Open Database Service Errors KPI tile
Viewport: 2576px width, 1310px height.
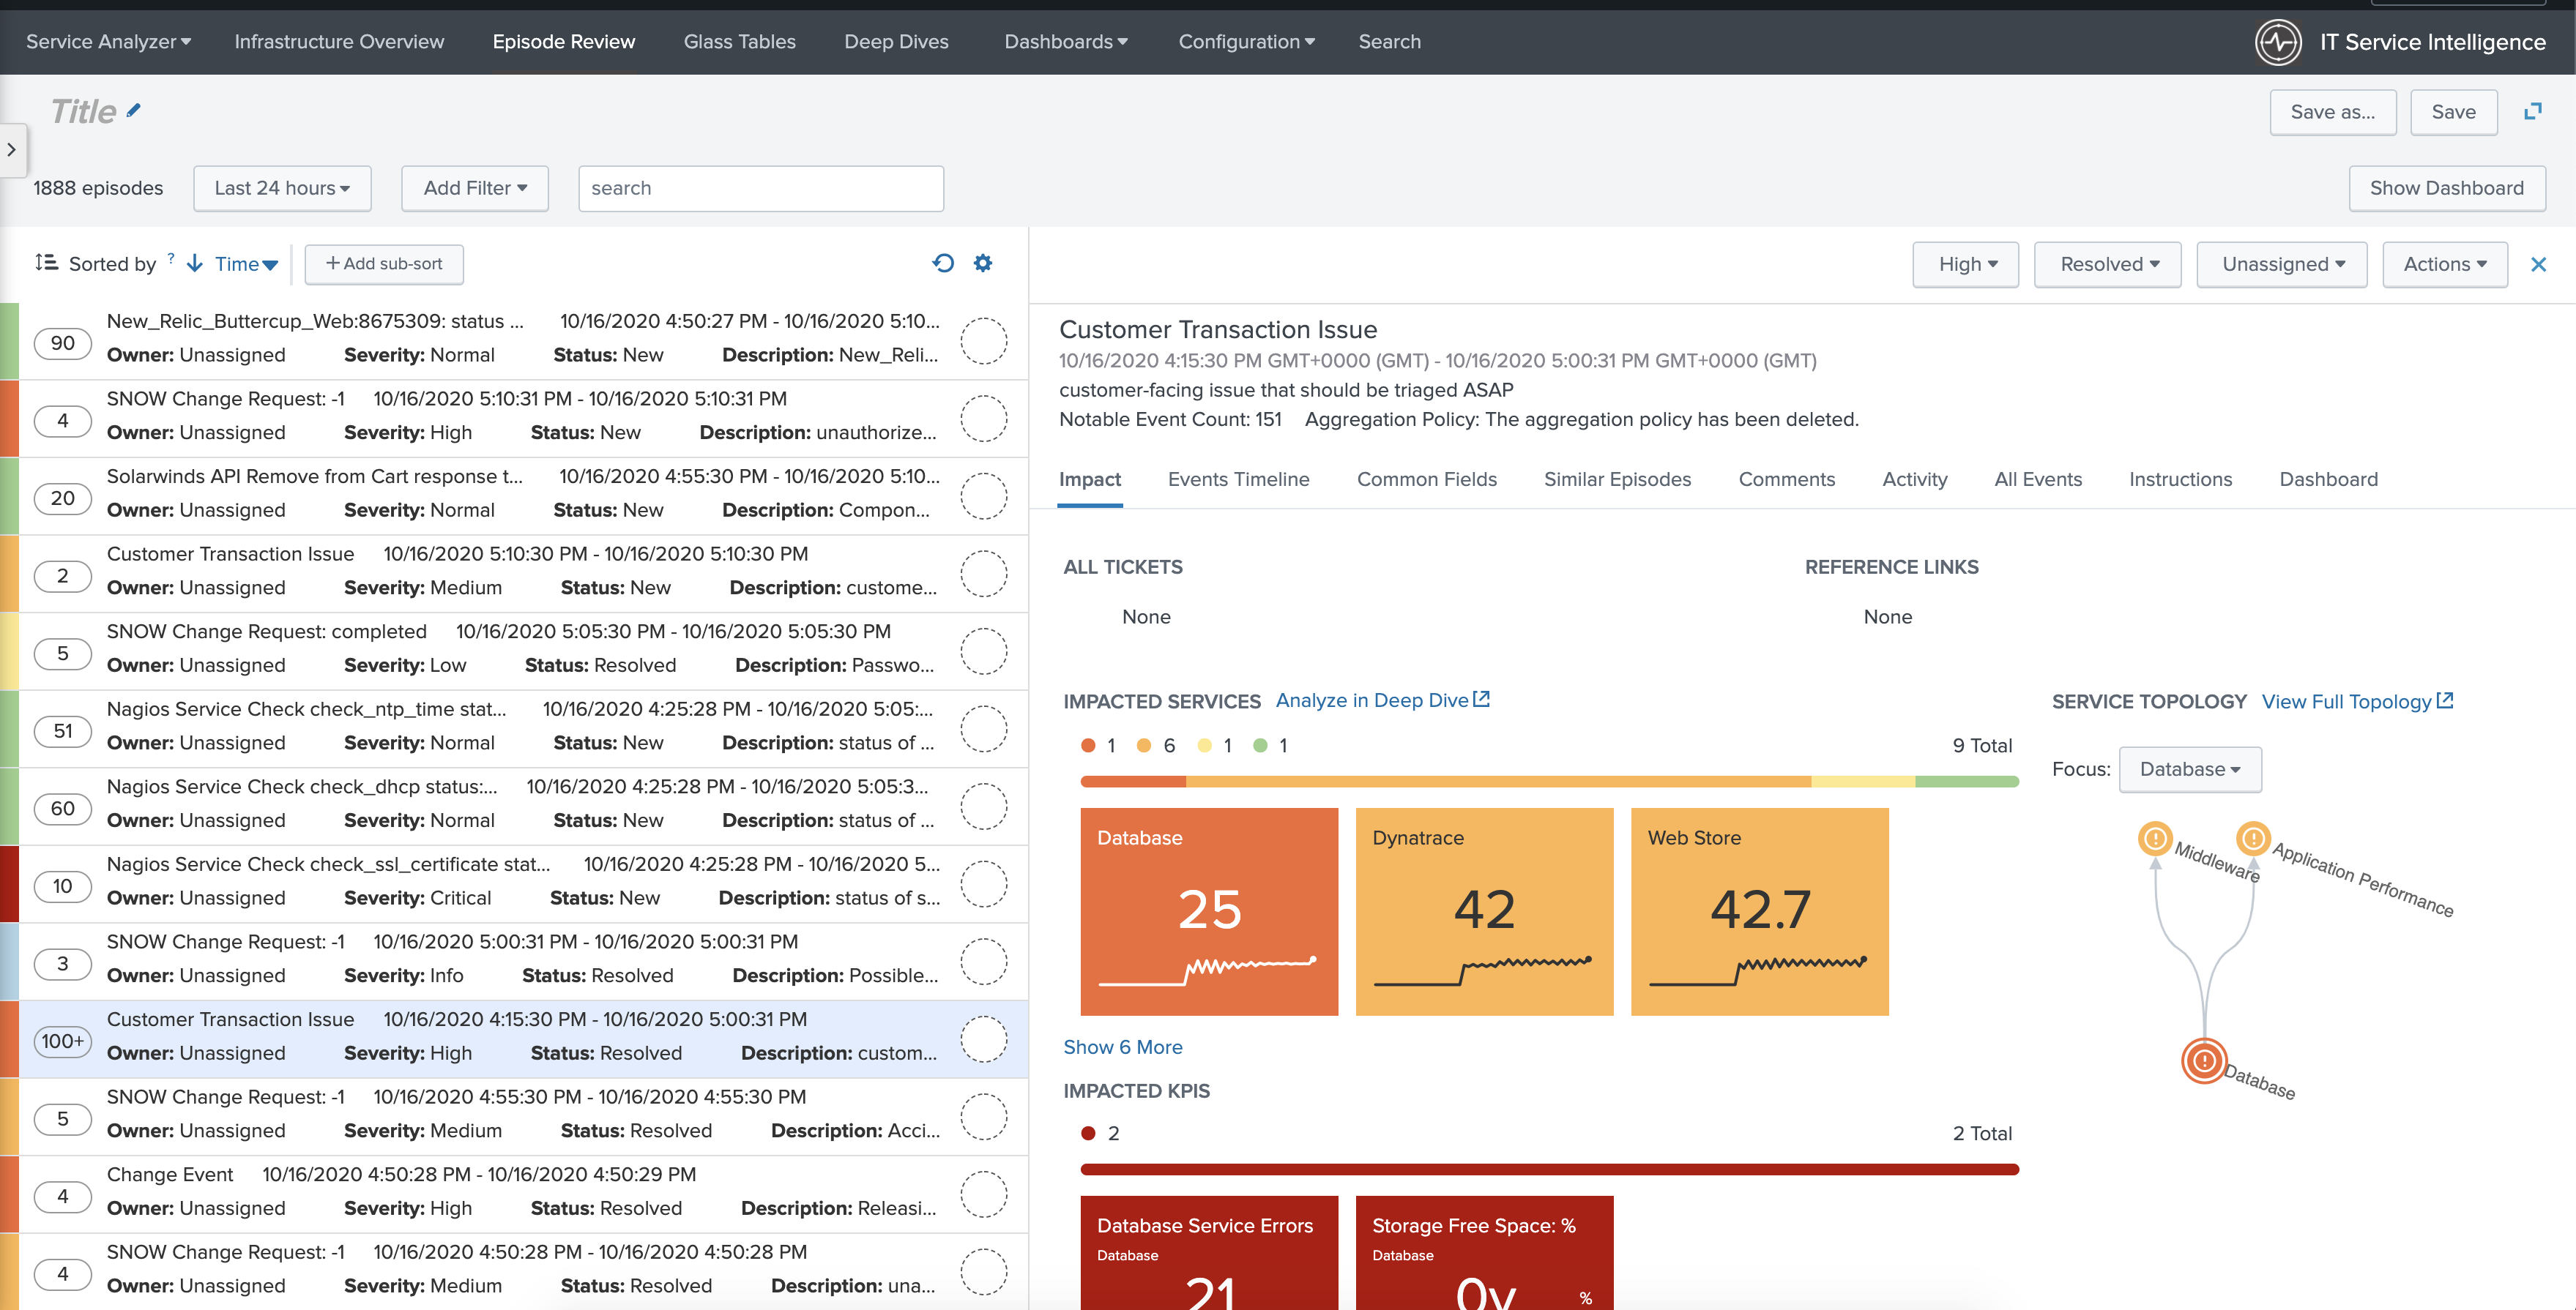tap(1209, 1253)
